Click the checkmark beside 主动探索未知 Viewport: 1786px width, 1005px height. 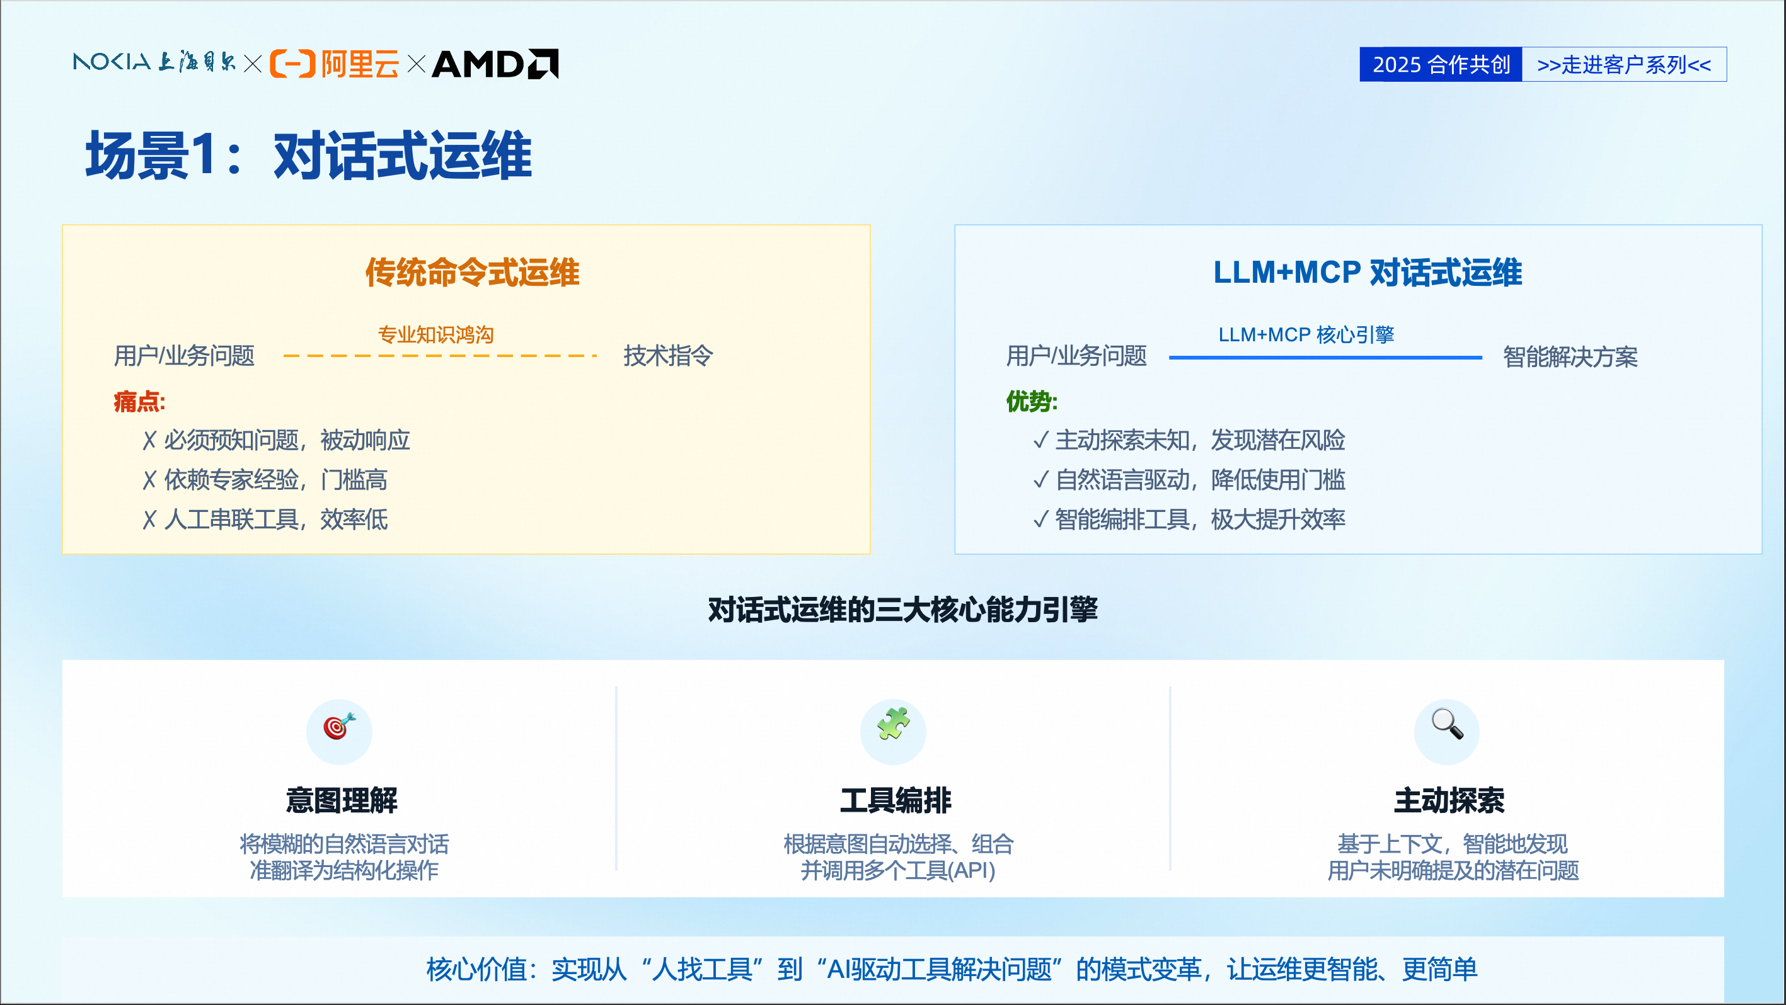[1040, 441]
